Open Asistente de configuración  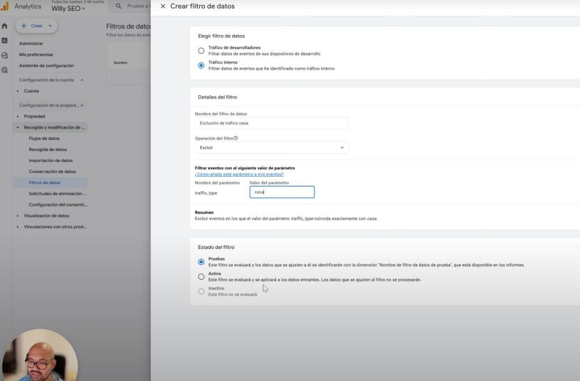tap(46, 66)
